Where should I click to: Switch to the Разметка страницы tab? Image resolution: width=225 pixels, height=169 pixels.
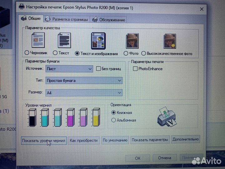click(67, 19)
